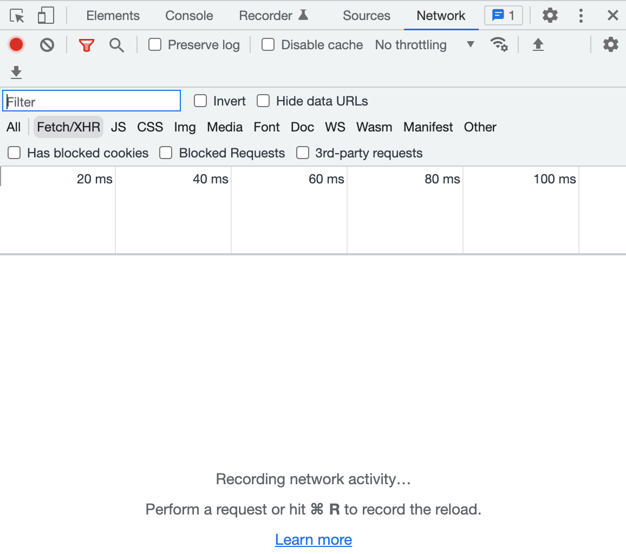
Task: Open the network search magnifier
Action: (116, 45)
